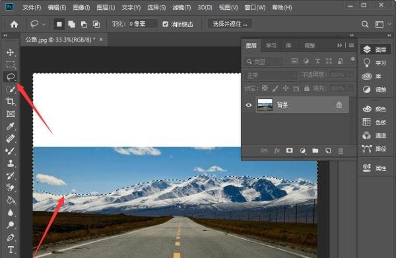Viewport: 396px width, 258px height.
Task: Select the Clone Stamp tool
Action: click(x=10, y=164)
